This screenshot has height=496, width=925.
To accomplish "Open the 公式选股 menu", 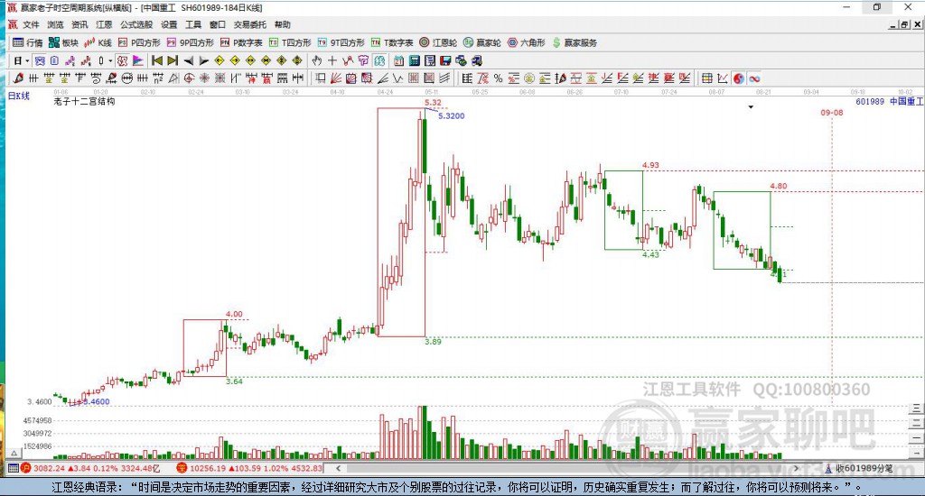I will 136,24.
